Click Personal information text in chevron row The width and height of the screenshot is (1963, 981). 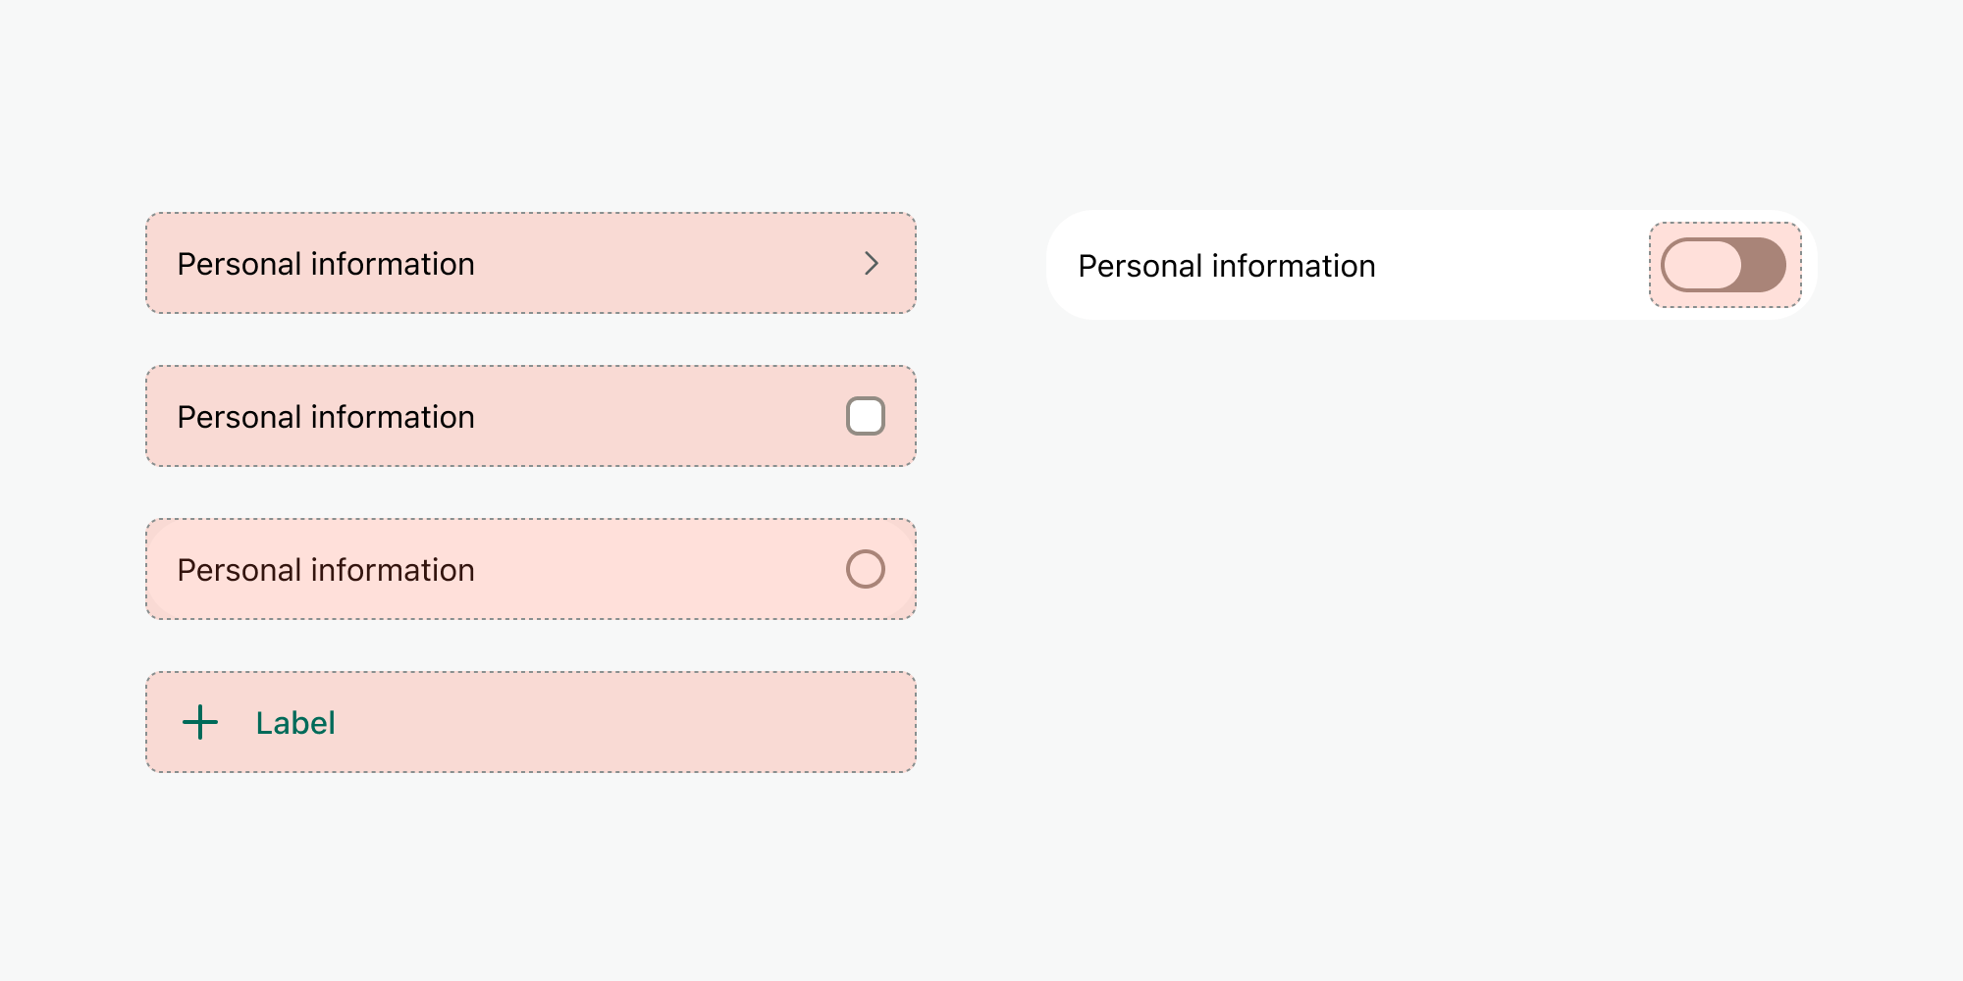pyautogui.click(x=325, y=264)
